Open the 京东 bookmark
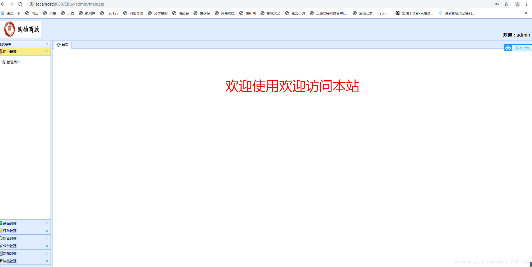 (50, 13)
